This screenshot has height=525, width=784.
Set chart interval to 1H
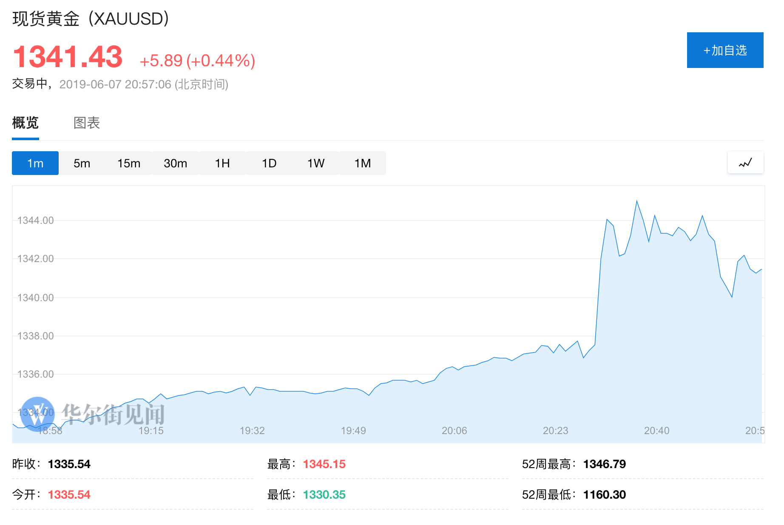click(x=222, y=163)
